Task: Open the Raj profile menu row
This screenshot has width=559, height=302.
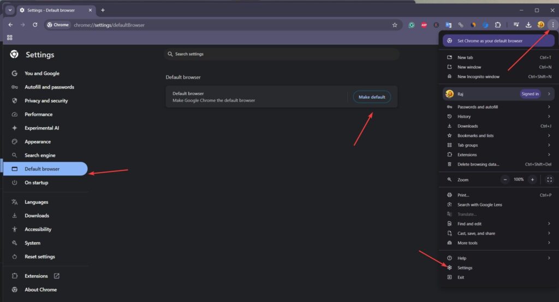Action: point(498,94)
